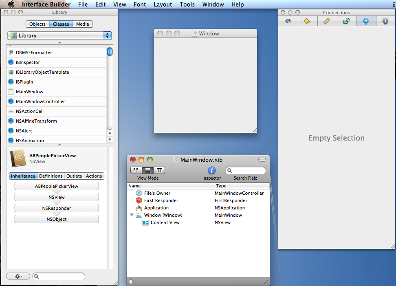
Task: Open the File menu
Action: pyautogui.click(x=83, y=4)
